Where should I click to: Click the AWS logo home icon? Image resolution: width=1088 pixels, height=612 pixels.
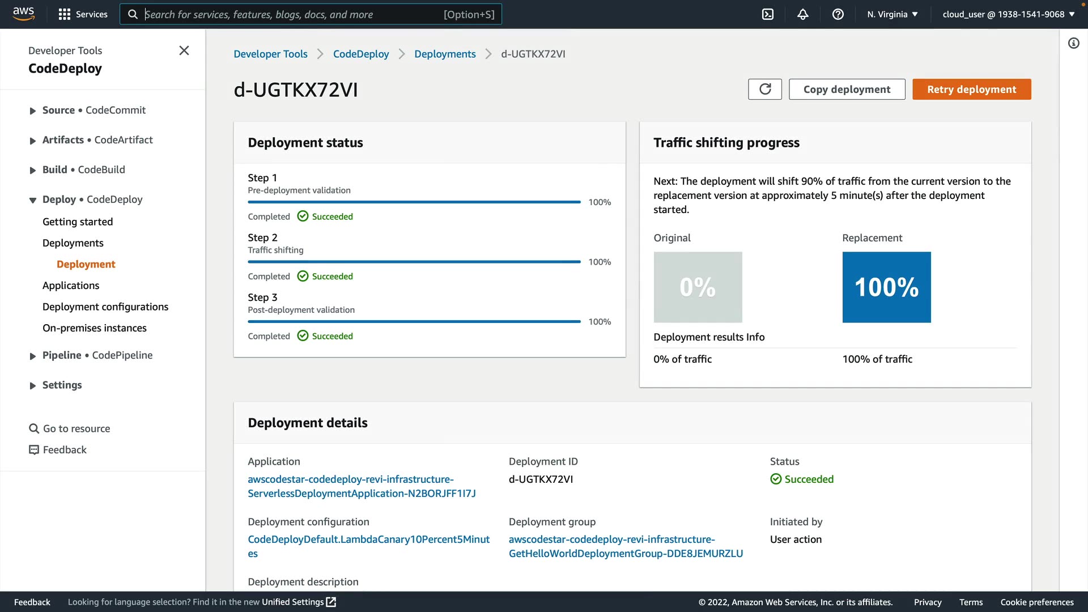23,14
